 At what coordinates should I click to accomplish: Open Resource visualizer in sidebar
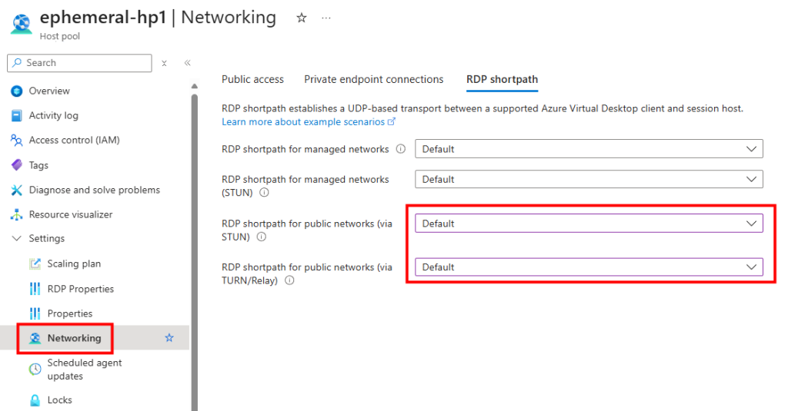[x=71, y=214]
